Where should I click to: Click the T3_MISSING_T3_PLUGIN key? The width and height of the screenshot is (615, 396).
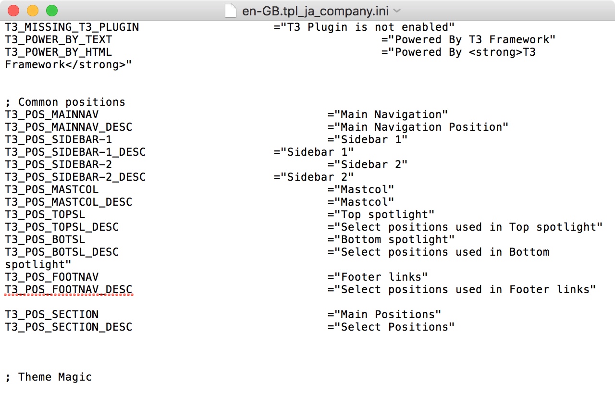pos(72,27)
